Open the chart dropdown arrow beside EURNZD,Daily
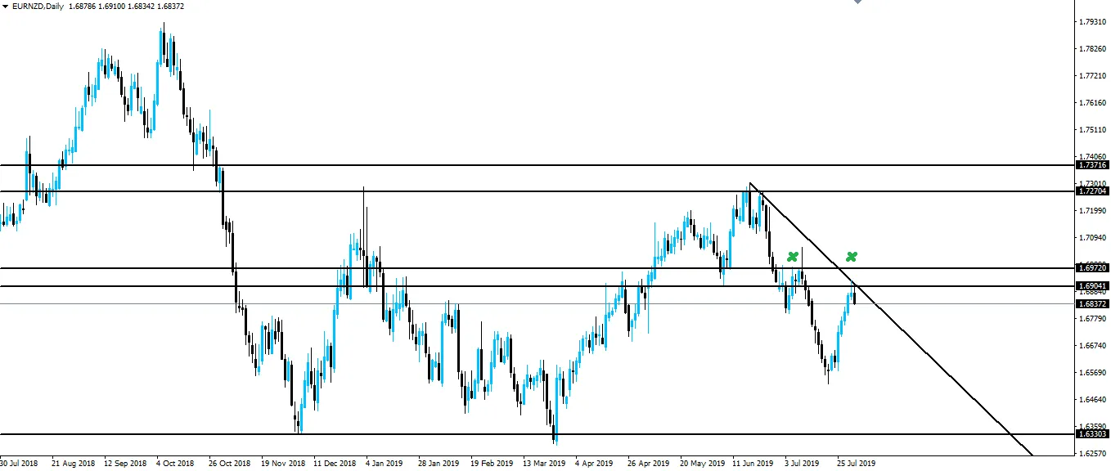The height and width of the screenshot is (471, 1111). point(5,7)
